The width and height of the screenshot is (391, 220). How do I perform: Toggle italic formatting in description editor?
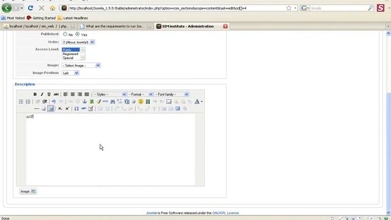click(42, 94)
